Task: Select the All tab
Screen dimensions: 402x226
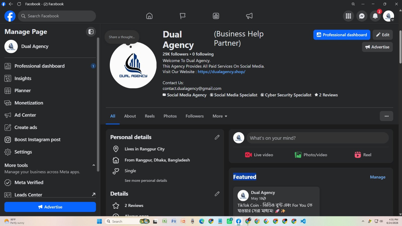Action: tap(113, 116)
